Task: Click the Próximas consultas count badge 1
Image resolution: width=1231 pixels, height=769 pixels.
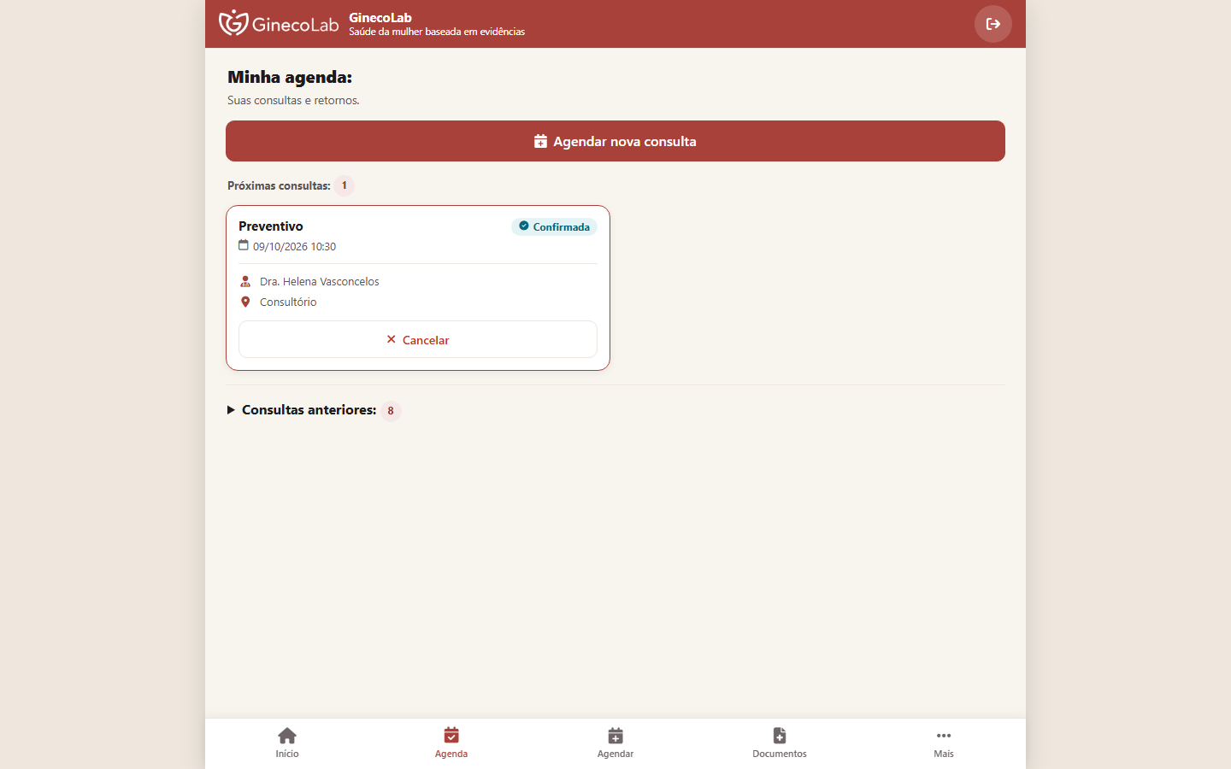Action: [345, 185]
